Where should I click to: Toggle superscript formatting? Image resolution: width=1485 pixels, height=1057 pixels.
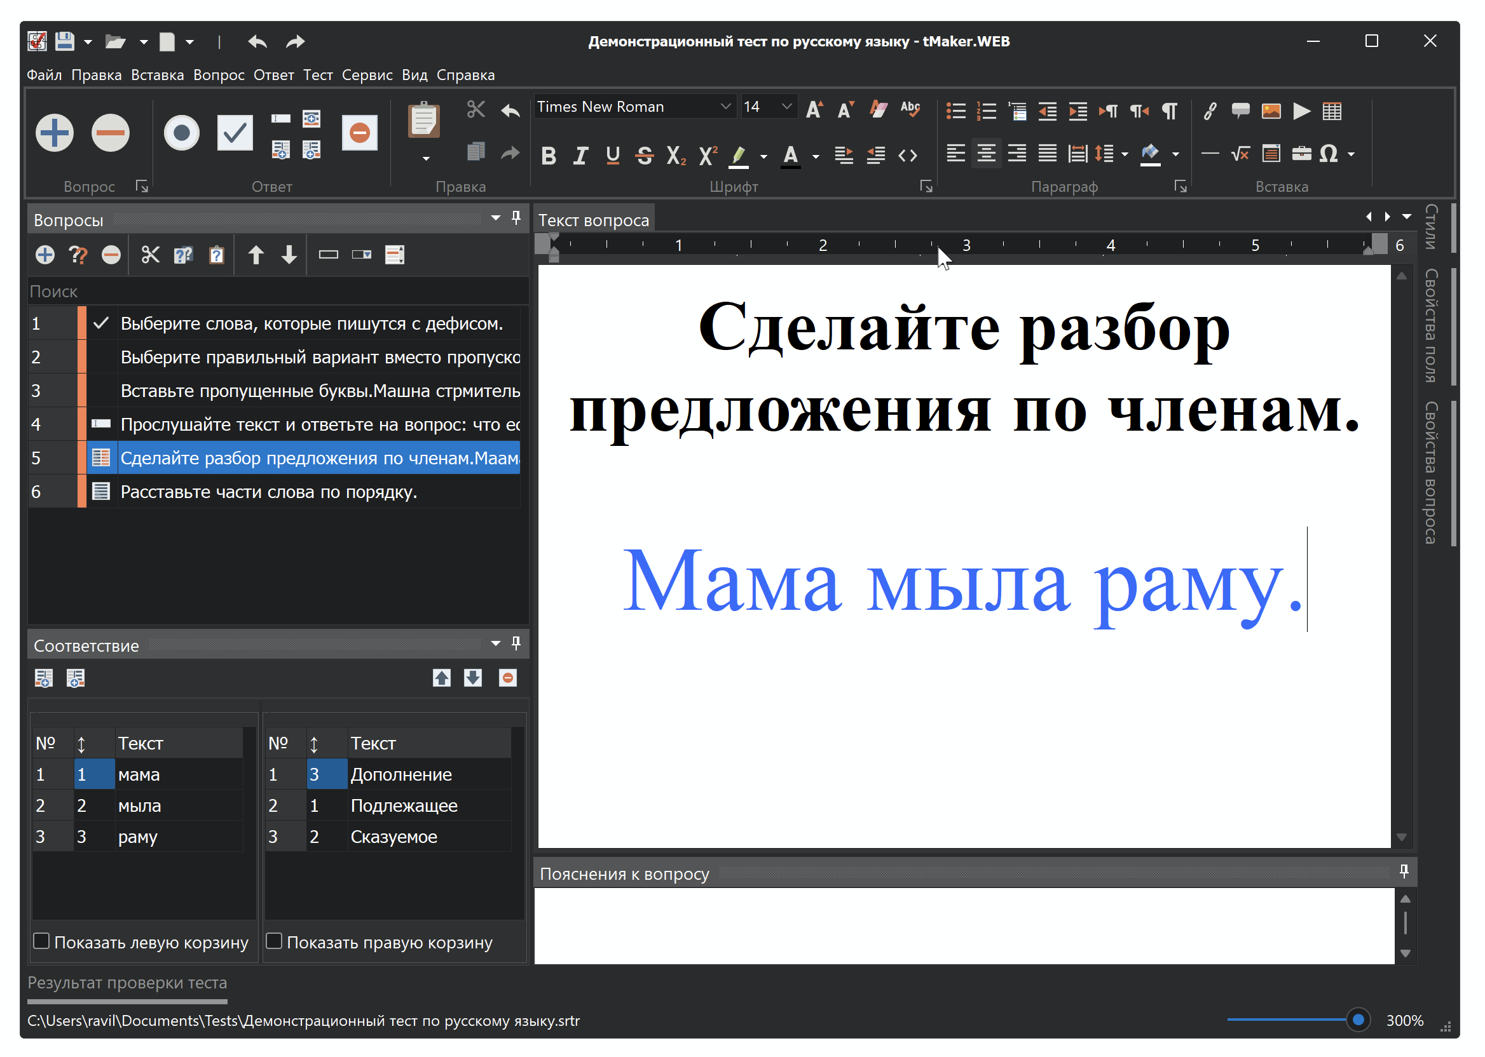tap(708, 156)
